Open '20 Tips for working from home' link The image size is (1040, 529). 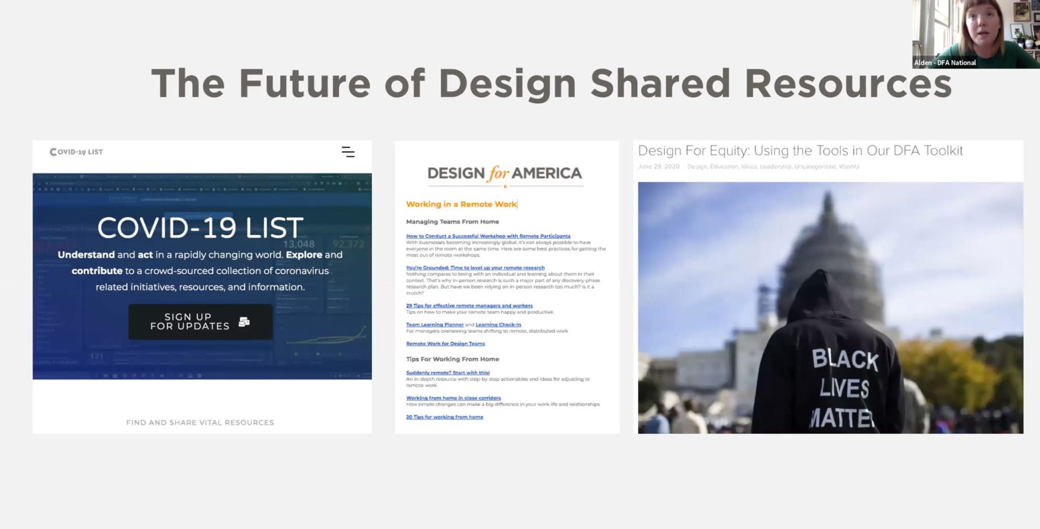pyautogui.click(x=444, y=417)
